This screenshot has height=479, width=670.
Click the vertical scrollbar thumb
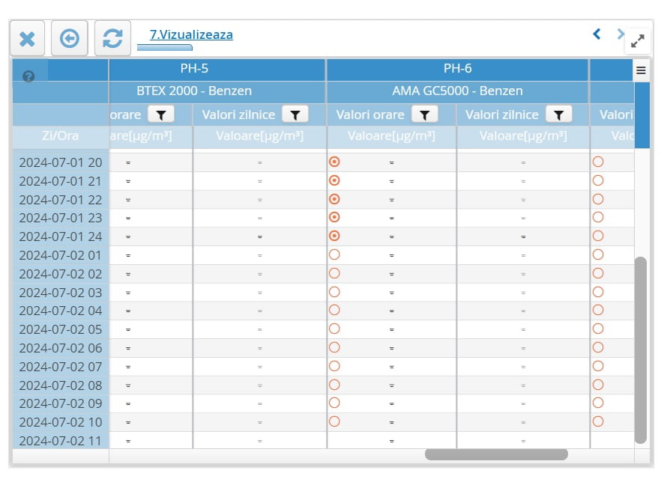pos(640,350)
